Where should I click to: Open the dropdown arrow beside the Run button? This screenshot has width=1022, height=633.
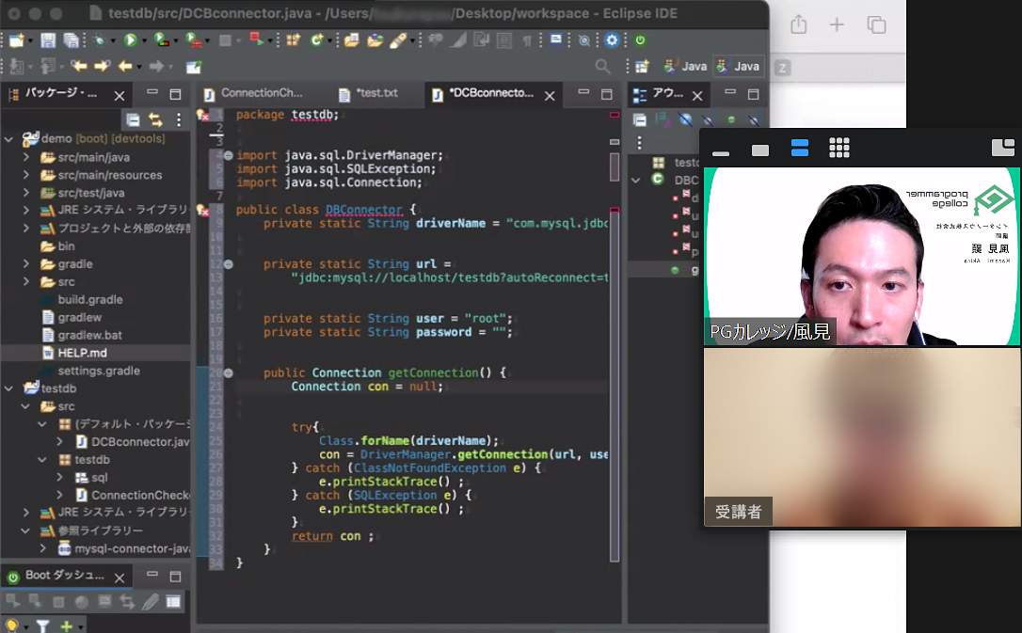point(144,40)
